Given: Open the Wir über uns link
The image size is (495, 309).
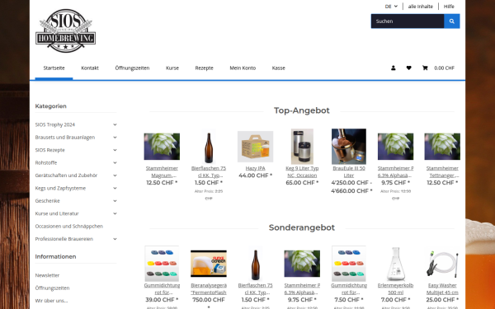Looking at the screenshot, I should [x=51, y=301].
